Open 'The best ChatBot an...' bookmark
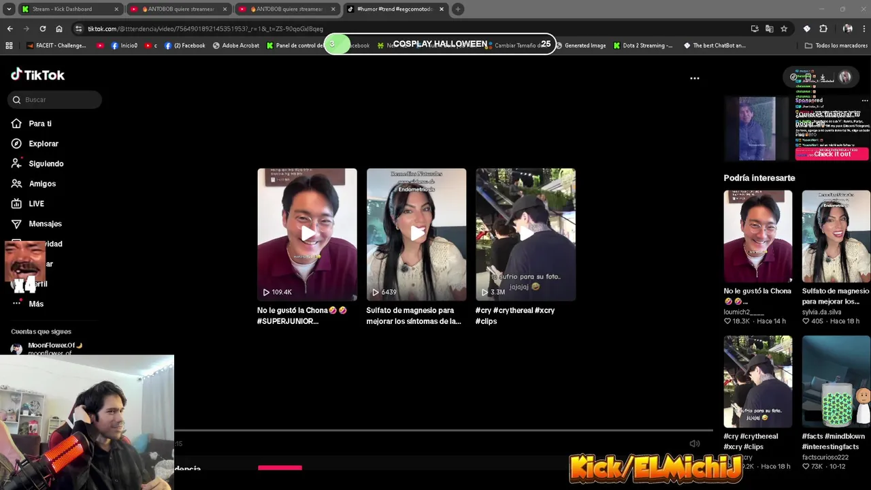Image resolution: width=871 pixels, height=490 pixels. coord(714,46)
